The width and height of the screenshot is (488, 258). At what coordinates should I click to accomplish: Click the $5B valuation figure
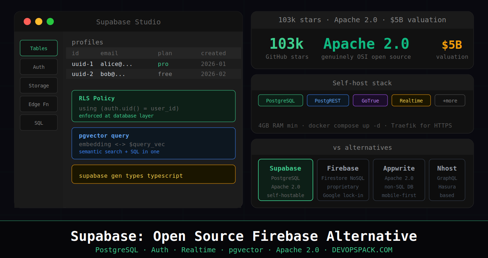tap(452, 45)
